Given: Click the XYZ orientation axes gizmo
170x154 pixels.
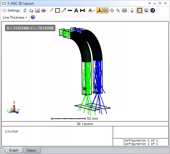Looking at the screenshot, I should pyautogui.click(x=13, y=108).
